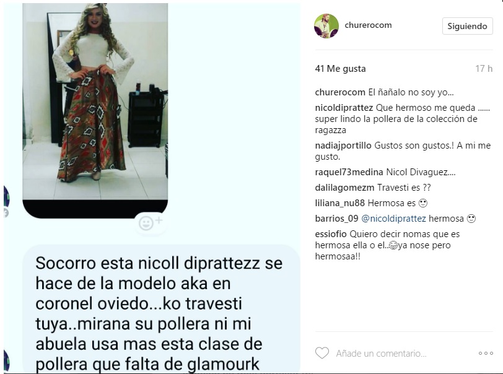Click the photo of the patterned skirt

[95, 102]
